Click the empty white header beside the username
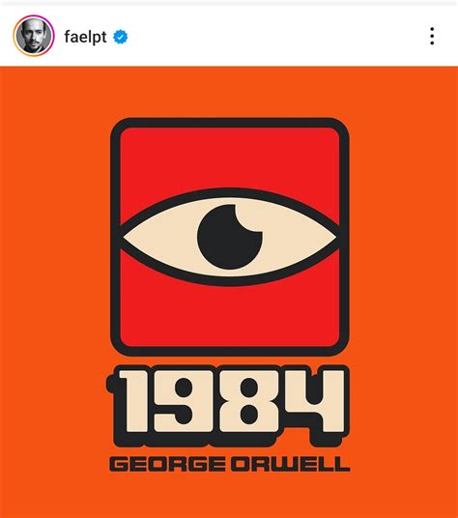 [x=274, y=36]
